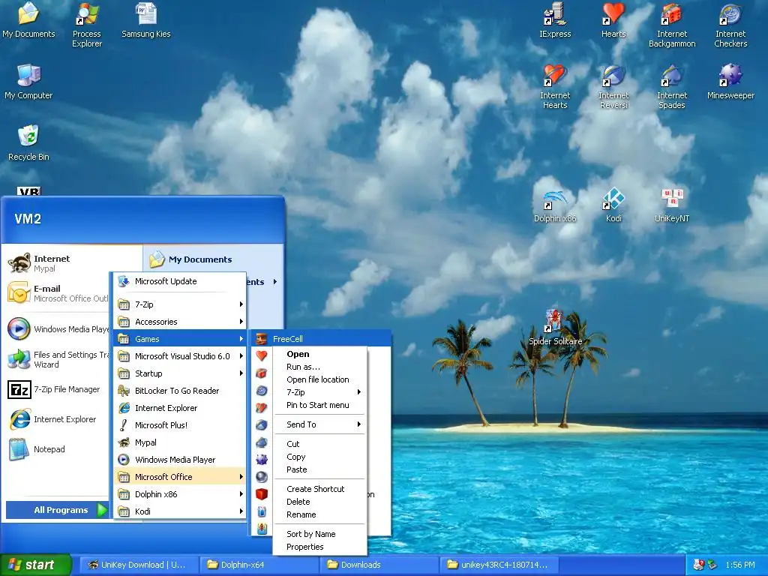Image resolution: width=768 pixels, height=576 pixels.
Task: Expand the Accessories programs folder
Action: coord(180,322)
